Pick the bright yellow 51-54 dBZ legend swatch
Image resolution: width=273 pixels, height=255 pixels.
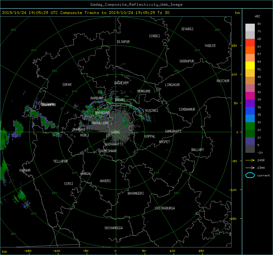pos(250,65)
